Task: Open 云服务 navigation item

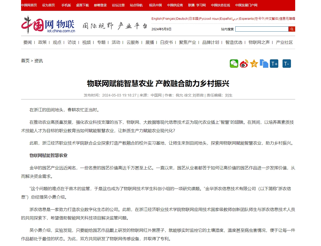Action: 133,42
